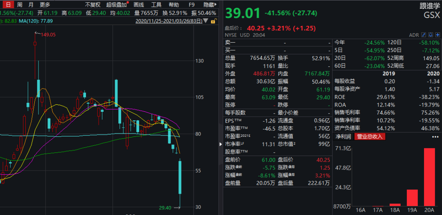Open the 工具 menu

156,5
